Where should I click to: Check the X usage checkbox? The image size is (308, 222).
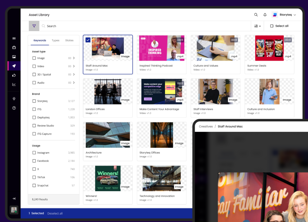34,169
